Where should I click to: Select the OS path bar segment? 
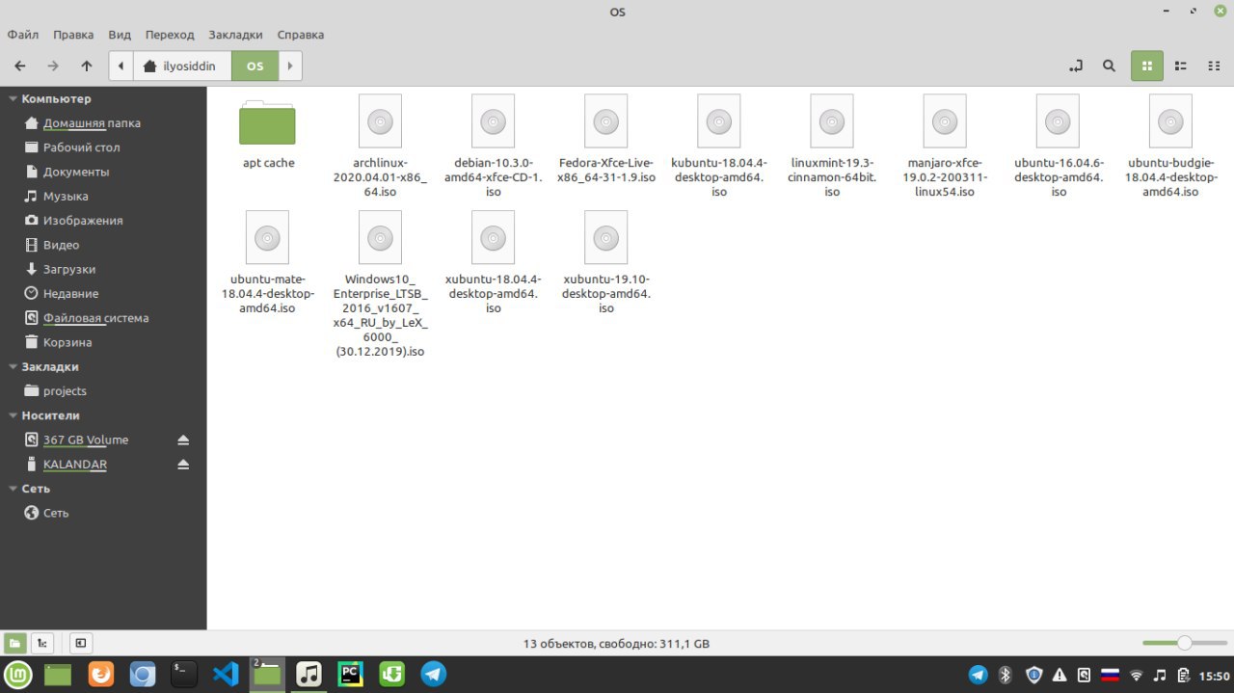pyautogui.click(x=255, y=66)
